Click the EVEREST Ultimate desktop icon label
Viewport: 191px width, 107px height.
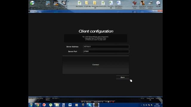pos(48,99)
